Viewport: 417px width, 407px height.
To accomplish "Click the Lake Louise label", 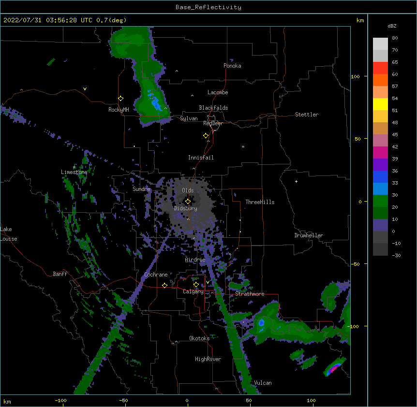I will coord(9,234).
